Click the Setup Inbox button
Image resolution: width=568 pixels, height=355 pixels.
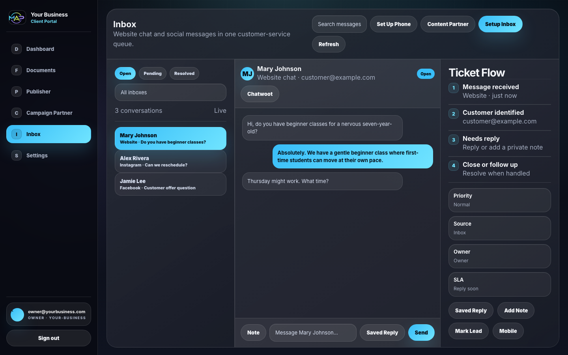(x=500, y=24)
